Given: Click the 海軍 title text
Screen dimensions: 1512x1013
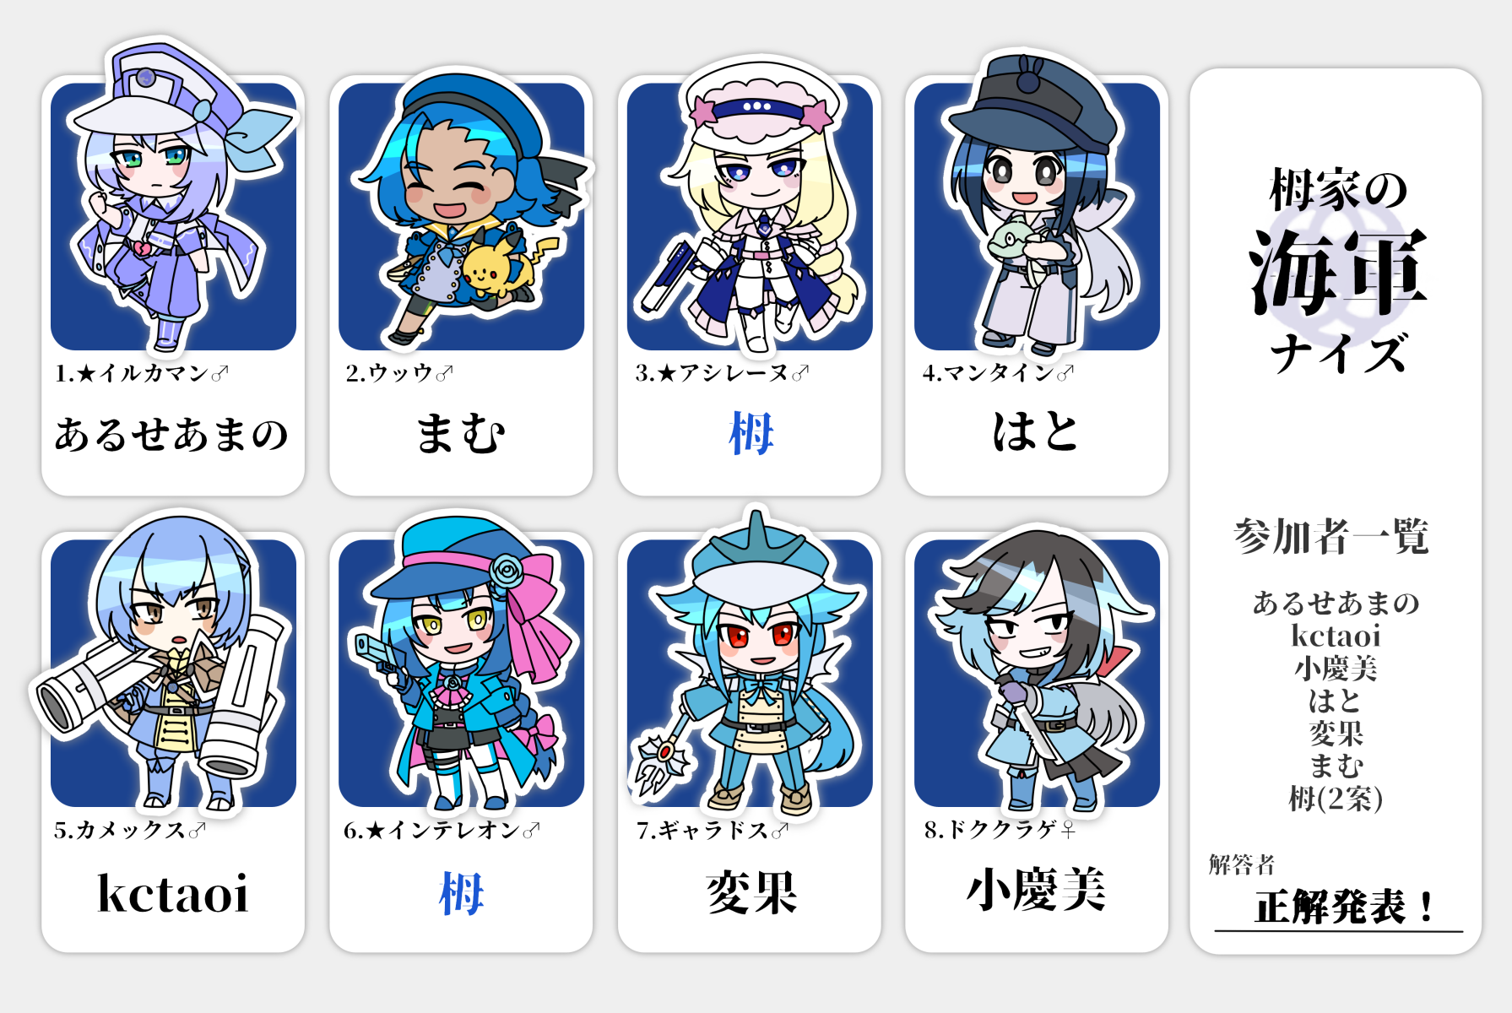Looking at the screenshot, I should point(1338,274).
